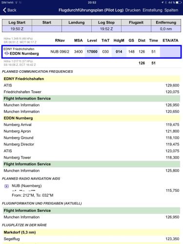Select EDDN Nurnberg frequency section header

point(91,118)
